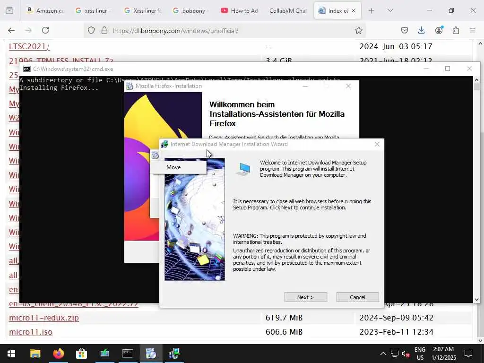
Task: Download the micro11.iso file
Action: pos(31,332)
